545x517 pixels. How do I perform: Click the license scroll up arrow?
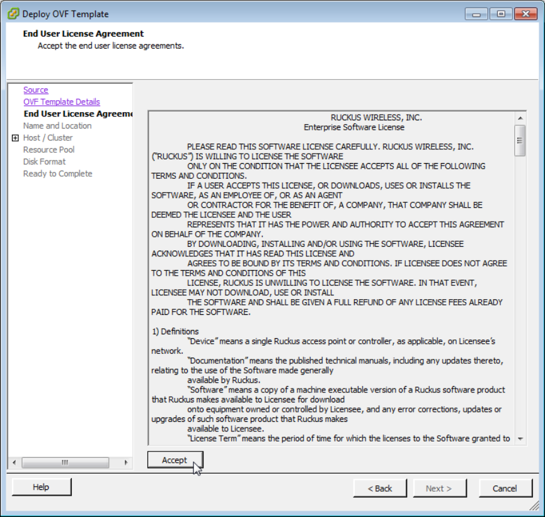click(520, 118)
